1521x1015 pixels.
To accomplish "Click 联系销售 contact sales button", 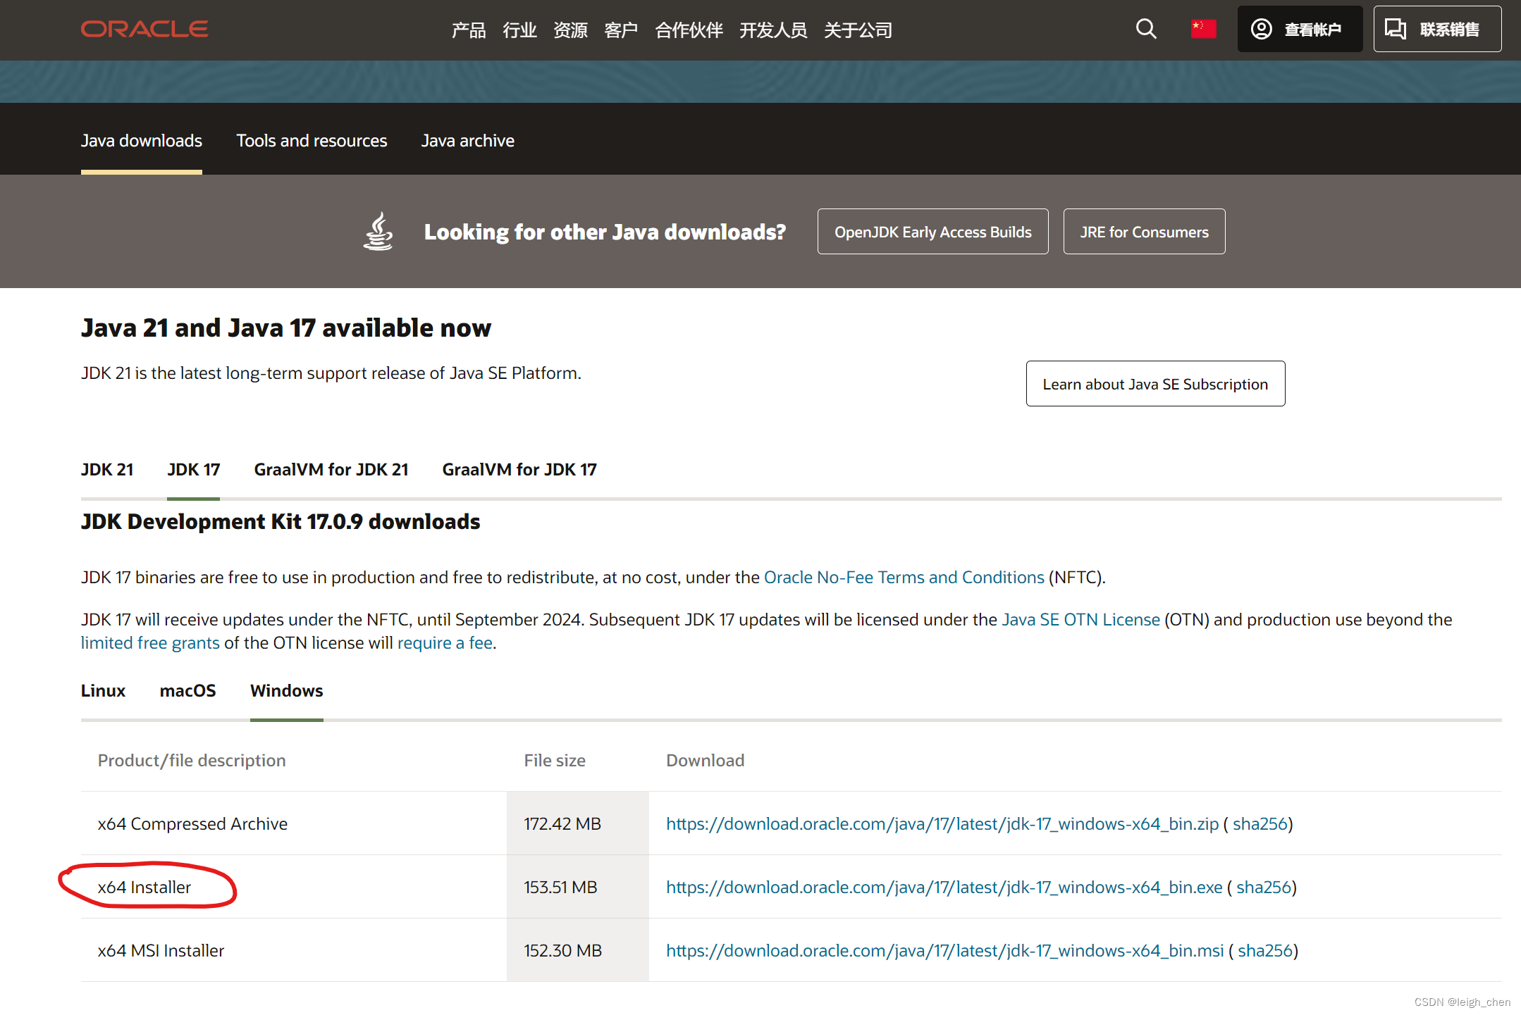I will click(x=1437, y=29).
